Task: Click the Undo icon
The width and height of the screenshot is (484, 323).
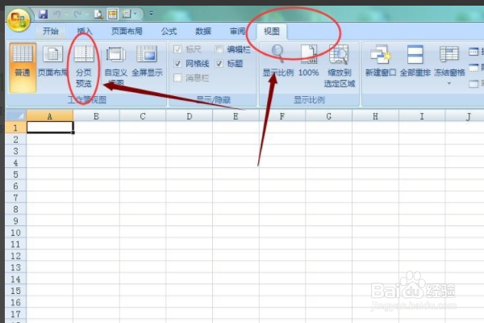Action: tap(56, 14)
